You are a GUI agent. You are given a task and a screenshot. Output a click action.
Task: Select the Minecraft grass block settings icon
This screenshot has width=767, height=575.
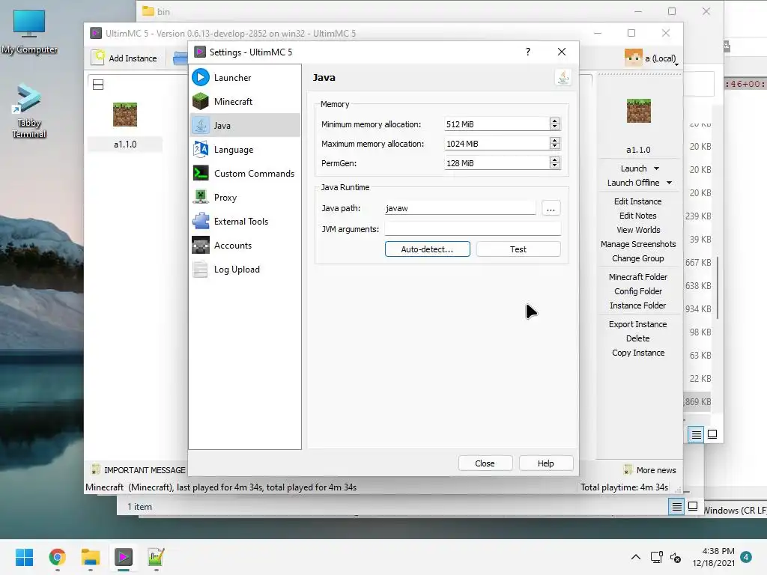[x=201, y=101]
